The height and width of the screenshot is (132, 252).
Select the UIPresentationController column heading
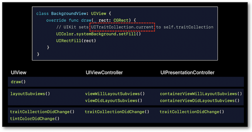pyautogui.click(x=187, y=73)
